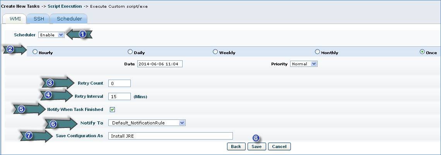Click the number 8 marker above Save
Viewport: 441px width, 155px height.
[256, 138]
